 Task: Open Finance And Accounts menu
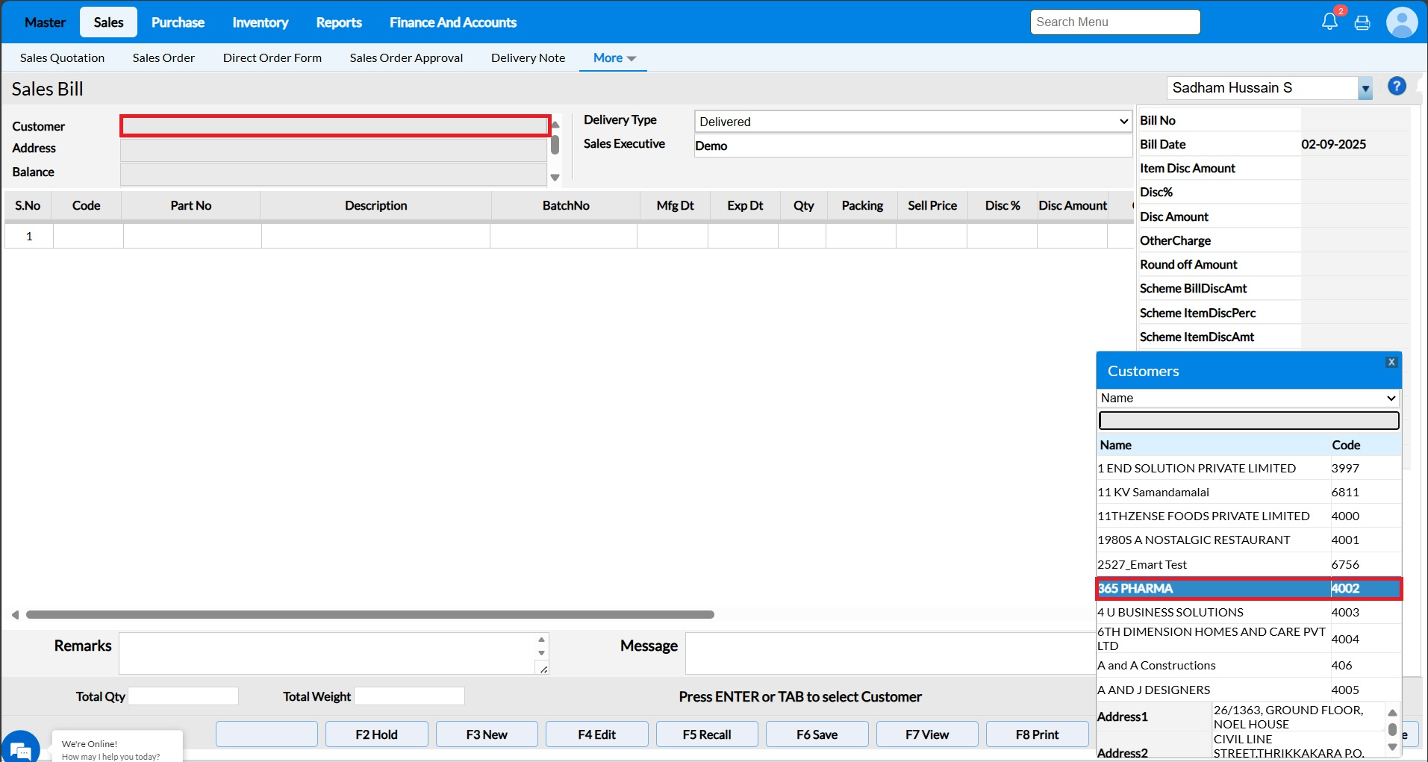click(x=453, y=22)
